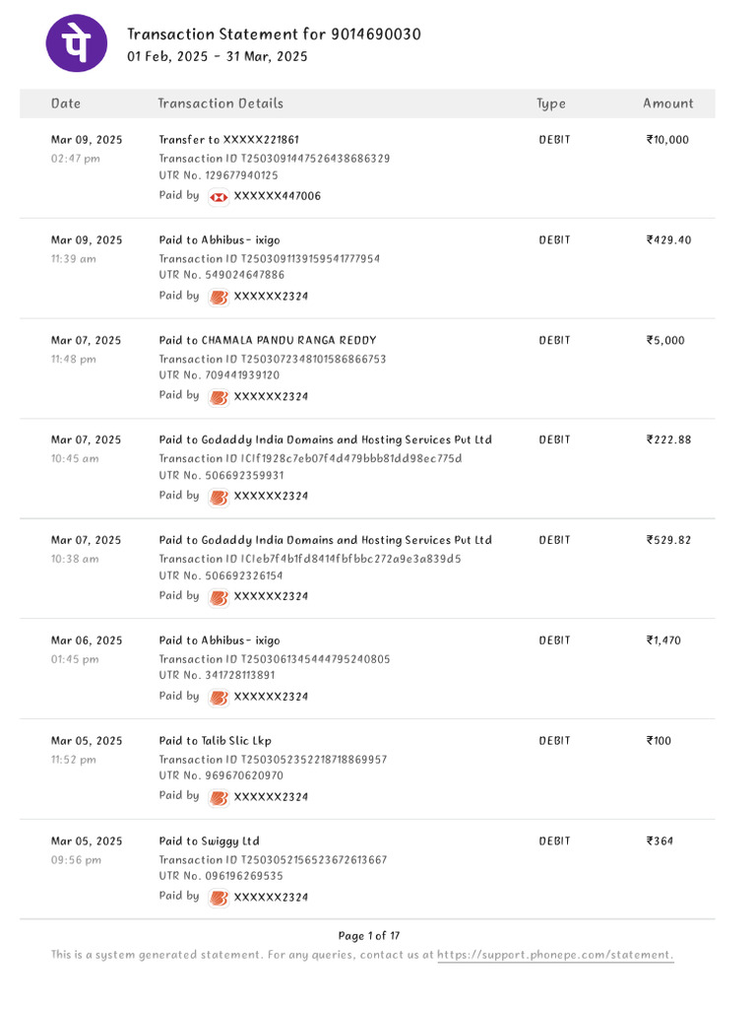This screenshot has width=756, height=1009.
Task: Click the Type column header
Action: pos(551,103)
